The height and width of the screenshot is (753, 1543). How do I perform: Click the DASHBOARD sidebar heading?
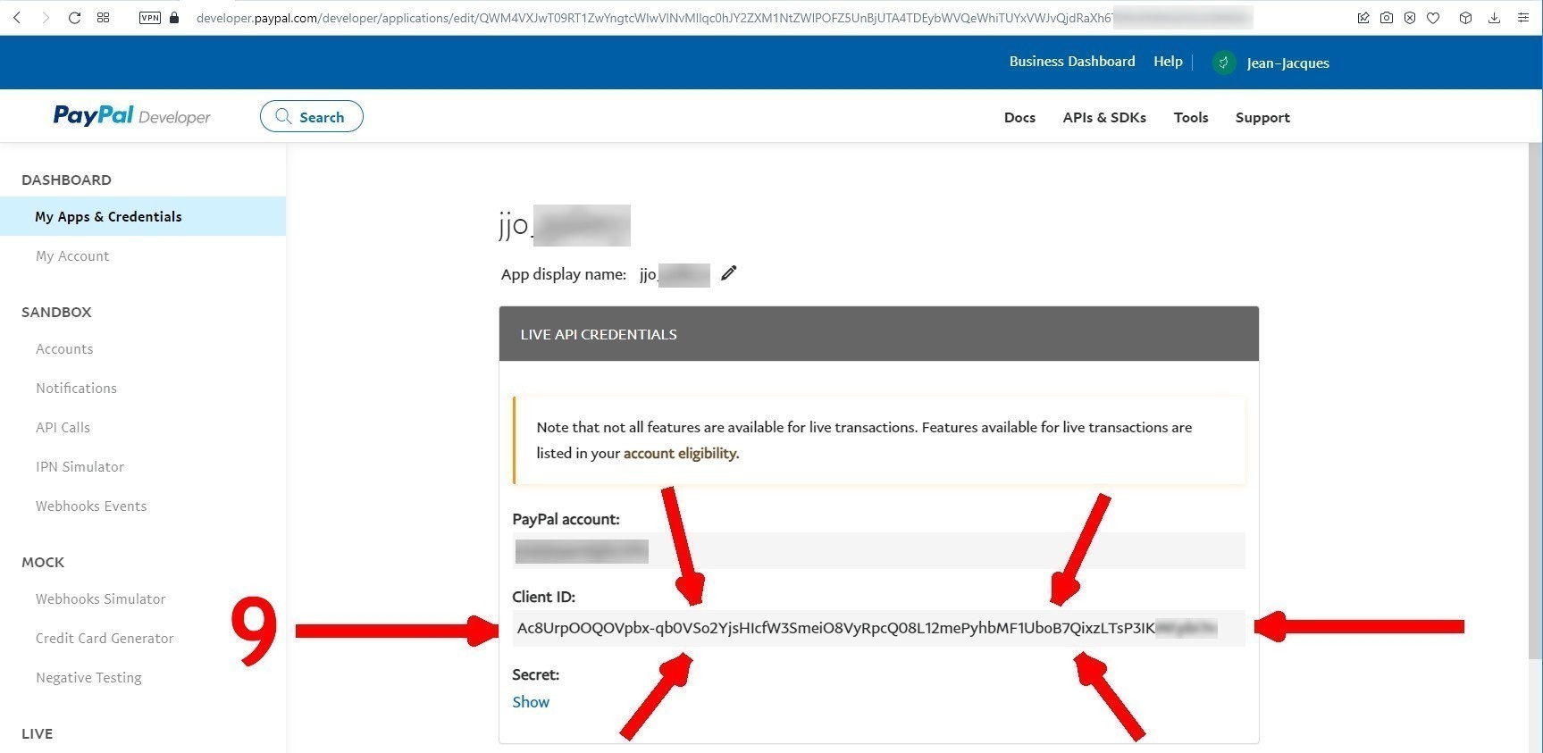pyautogui.click(x=66, y=180)
